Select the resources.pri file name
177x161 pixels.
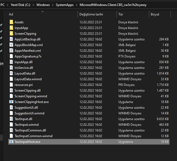24,85
